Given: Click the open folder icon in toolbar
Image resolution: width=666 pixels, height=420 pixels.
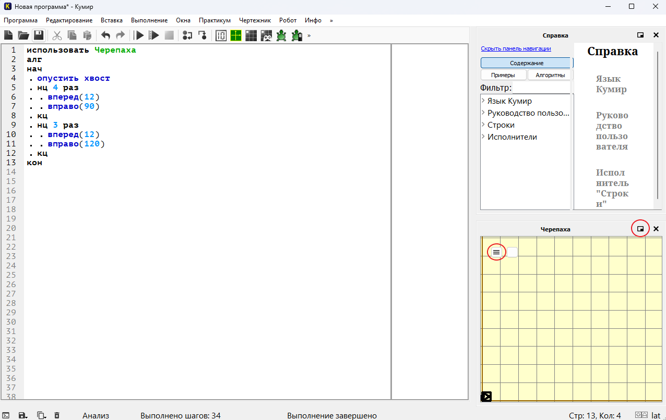Looking at the screenshot, I should tap(23, 35).
